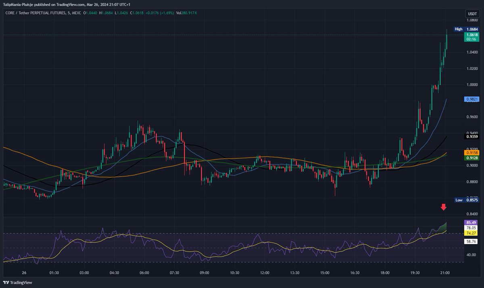The width and height of the screenshot is (484, 288).
Task: Click the yellow RSI average label 74.27
Action: [x=471, y=233]
